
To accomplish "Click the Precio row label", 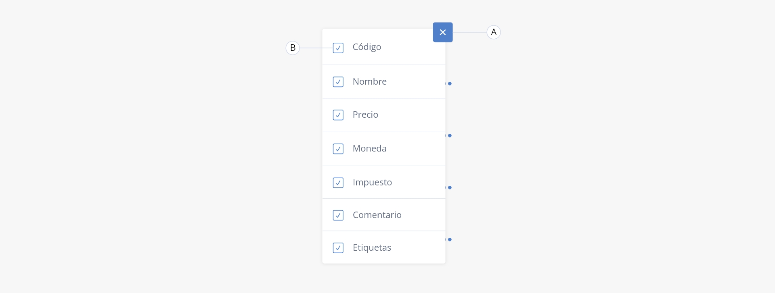I will coord(365,114).
